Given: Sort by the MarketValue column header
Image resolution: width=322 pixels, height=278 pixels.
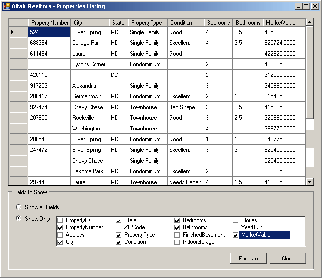Looking at the screenshot, I should (284, 22).
